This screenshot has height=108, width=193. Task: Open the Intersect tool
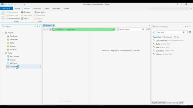(162, 54)
